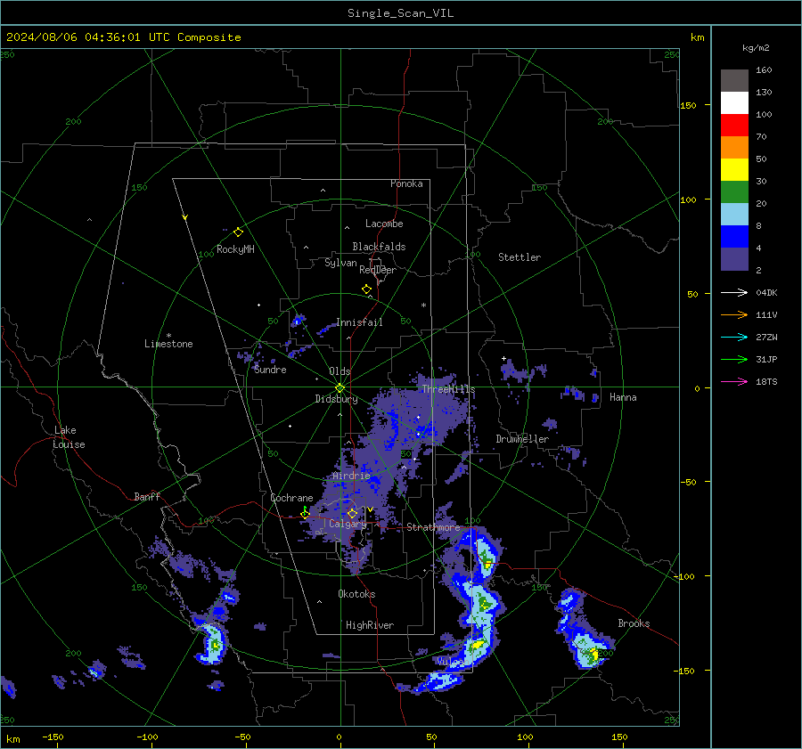The height and width of the screenshot is (749, 802).
Task: Click the Strathmore label
Action: (433, 527)
